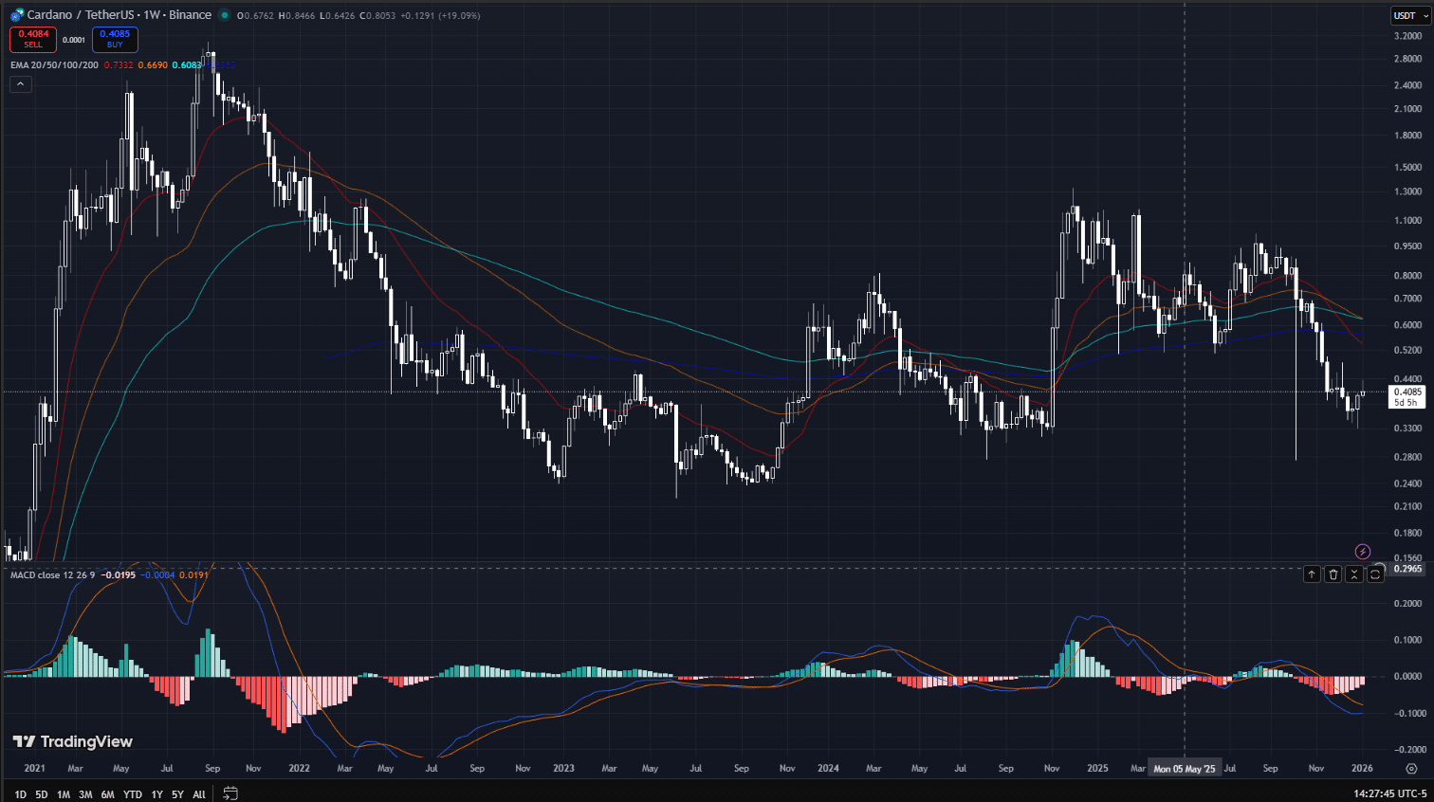The width and height of the screenshot is (1434, 802).
Task: Delete the MACD indicator with trash icon
Action: point(1333,574)
